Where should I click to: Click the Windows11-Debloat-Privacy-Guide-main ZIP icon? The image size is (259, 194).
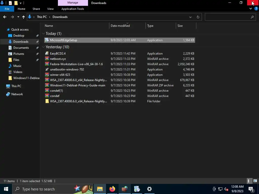point(47,85)
